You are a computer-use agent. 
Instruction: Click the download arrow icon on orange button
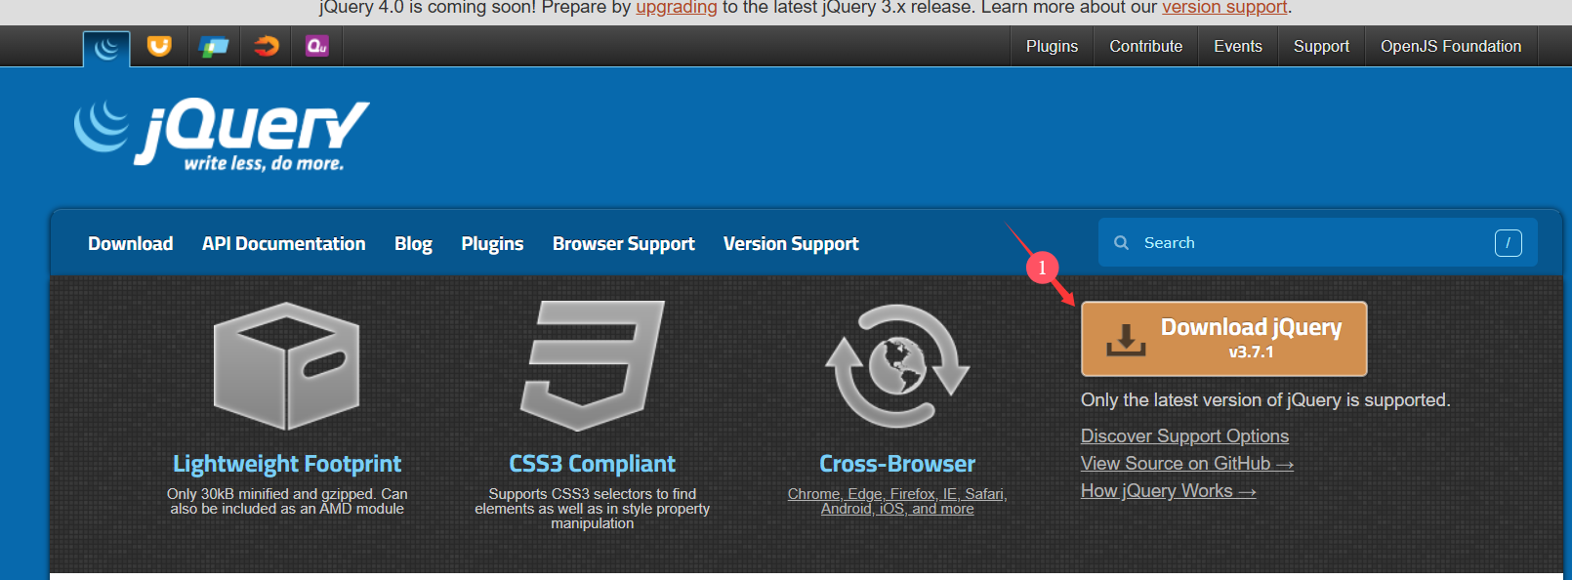tap(1126, 340)
